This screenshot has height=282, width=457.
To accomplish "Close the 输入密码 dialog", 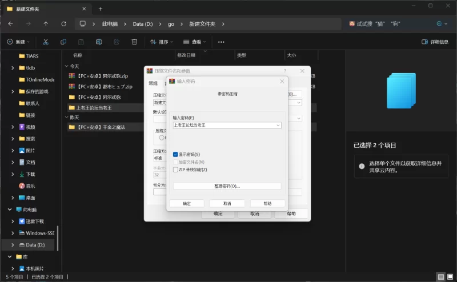I will coord(282,81).
